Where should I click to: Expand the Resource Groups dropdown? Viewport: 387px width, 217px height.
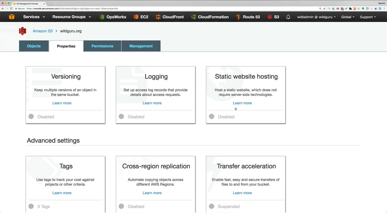click(72, 17)
